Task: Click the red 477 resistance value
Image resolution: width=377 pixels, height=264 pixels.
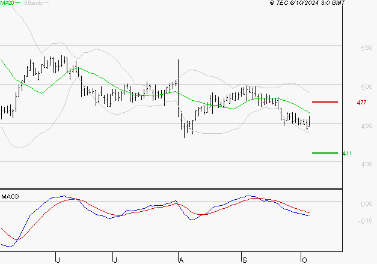Action: [x=361, y=103]
